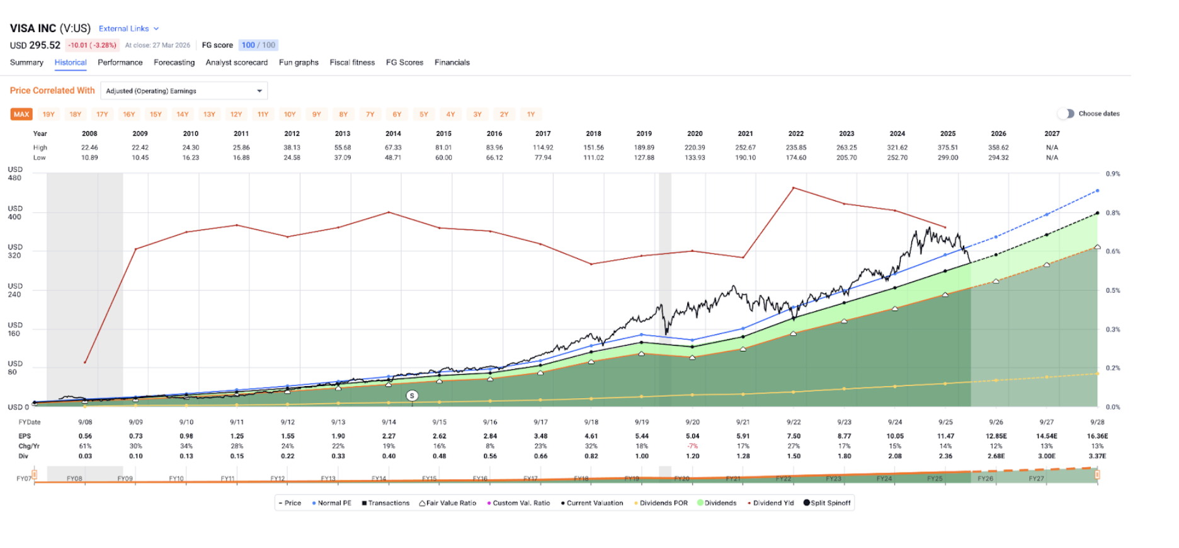Viewport: 1179px width, 548px height.
Task: Click the USD 295.52 price
Action: tap(35, 45)
